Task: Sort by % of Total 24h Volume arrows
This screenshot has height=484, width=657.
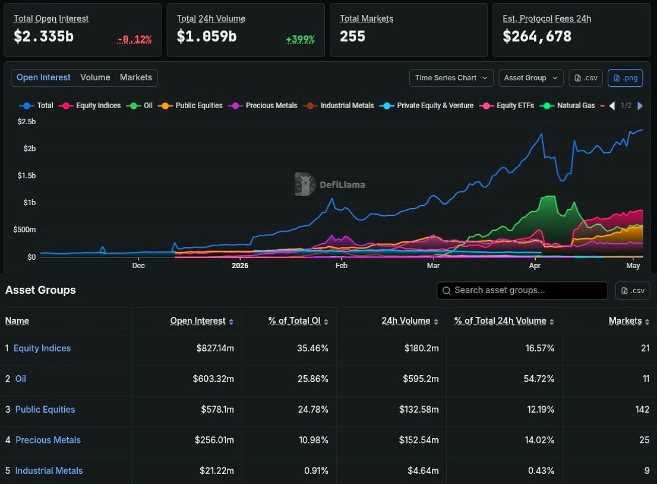Action: pos(552,322)
